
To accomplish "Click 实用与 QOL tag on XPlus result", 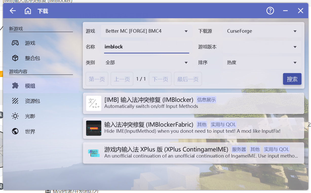I will point(277,149).
